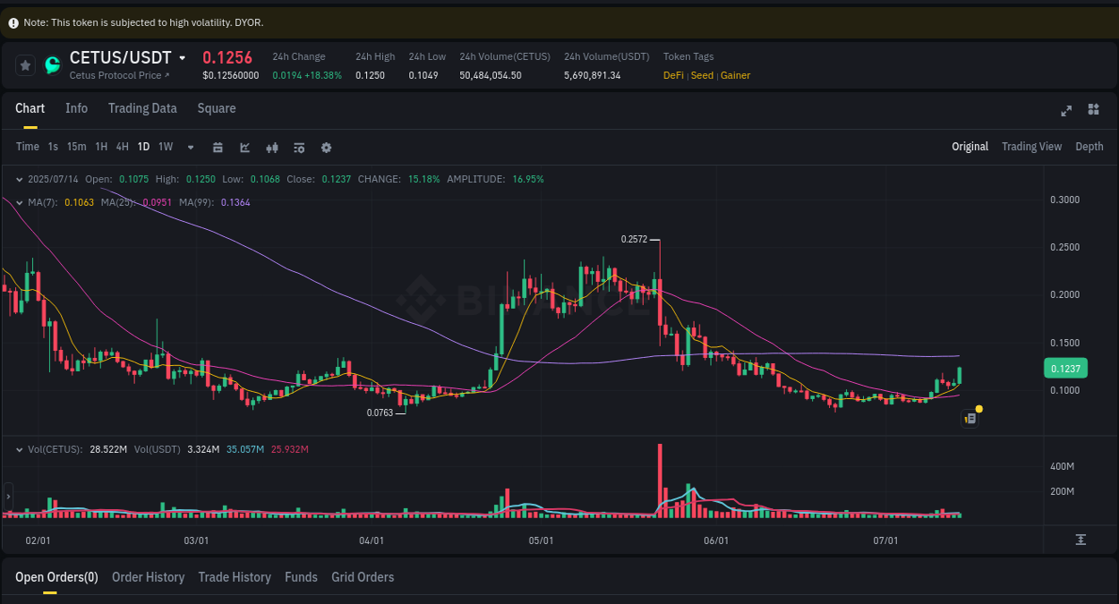Click the candlestick display icon on the toolbar
This screenshot has height=604, width=1119.
point(272,147)
